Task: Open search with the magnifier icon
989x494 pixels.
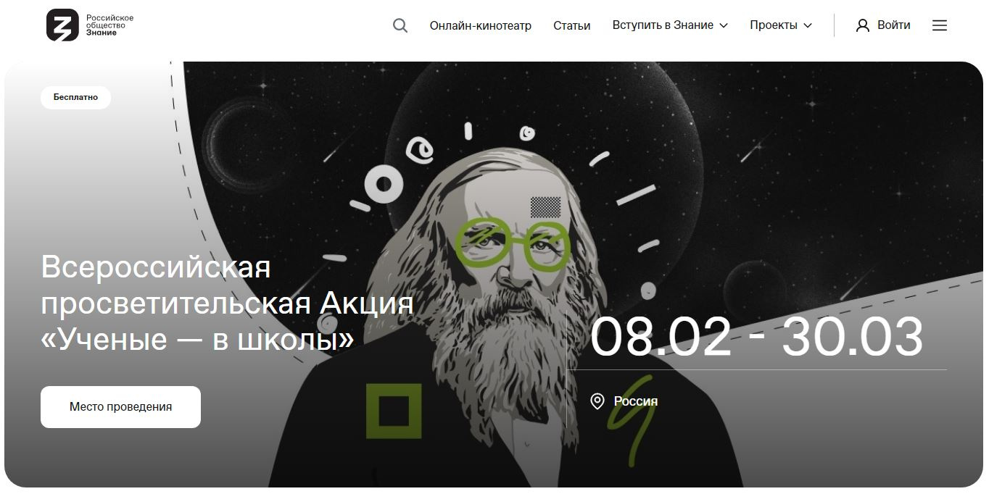Action: coord(400,25)
